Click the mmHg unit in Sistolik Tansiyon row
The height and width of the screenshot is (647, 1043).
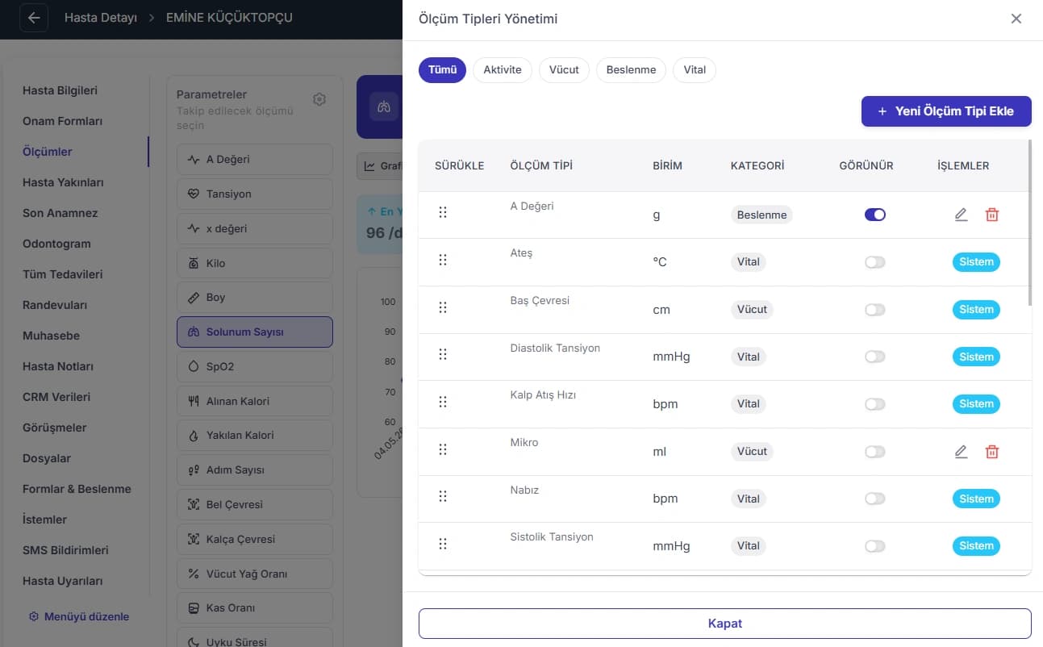point(671,546)
